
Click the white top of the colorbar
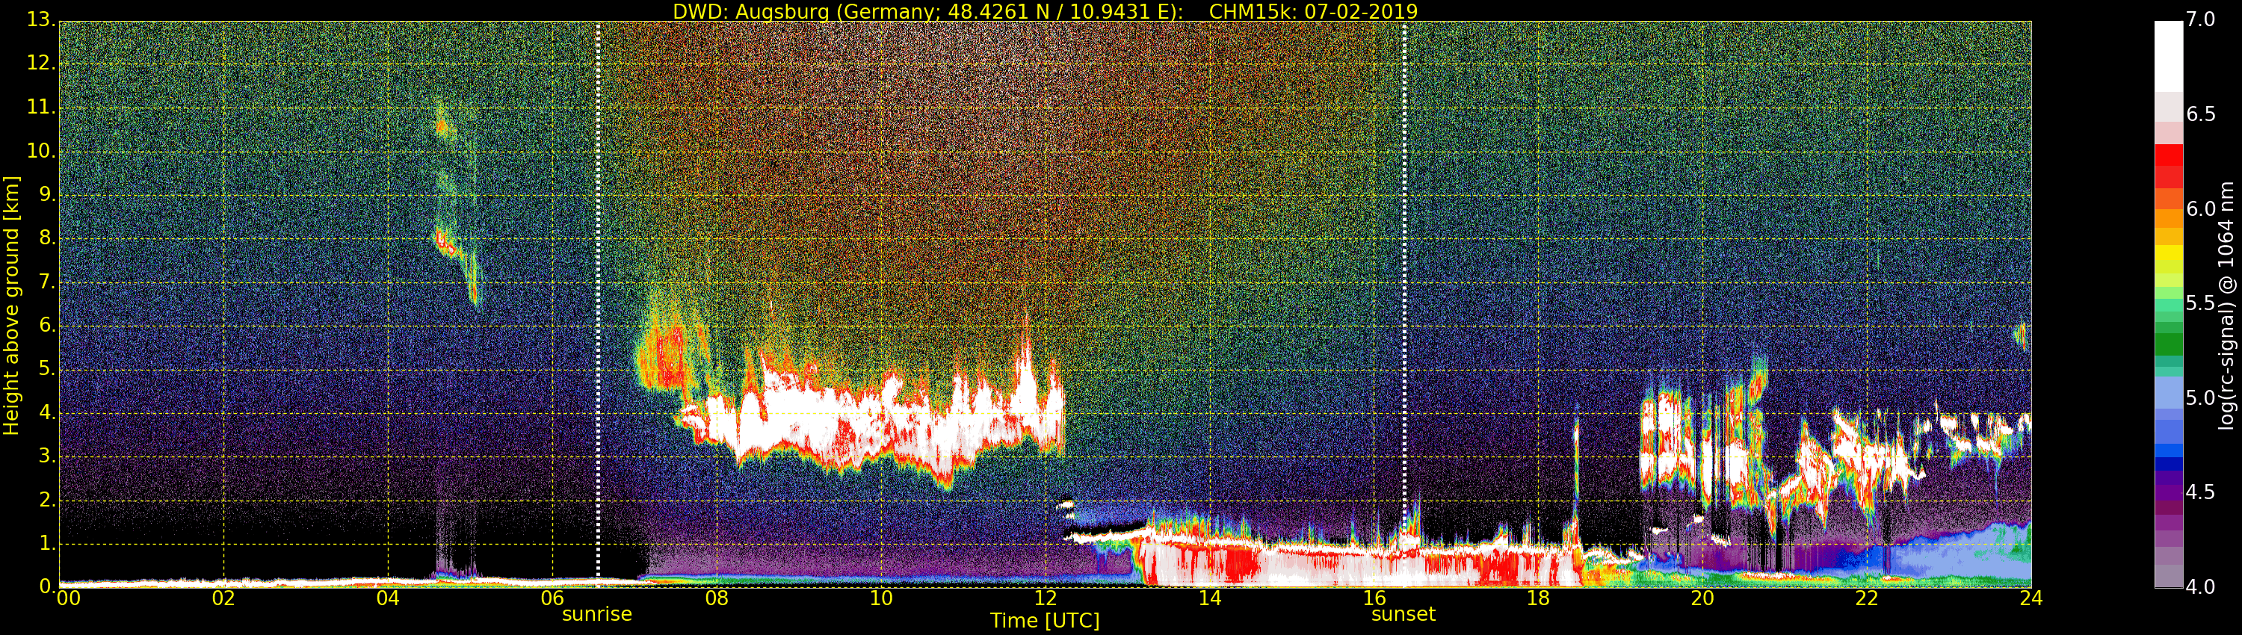point(2168,57)
